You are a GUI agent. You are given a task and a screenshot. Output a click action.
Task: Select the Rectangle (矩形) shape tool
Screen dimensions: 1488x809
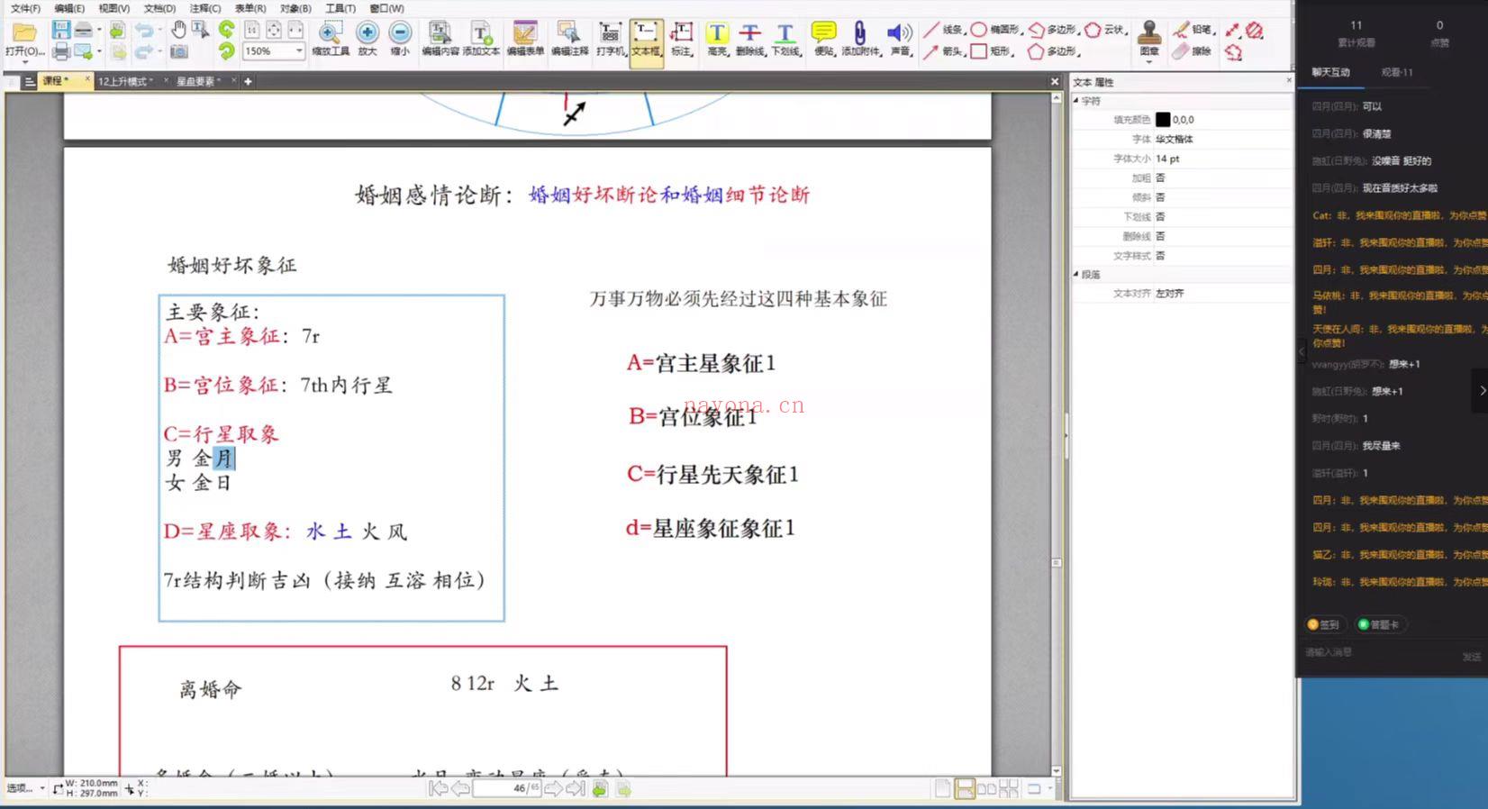991,51
